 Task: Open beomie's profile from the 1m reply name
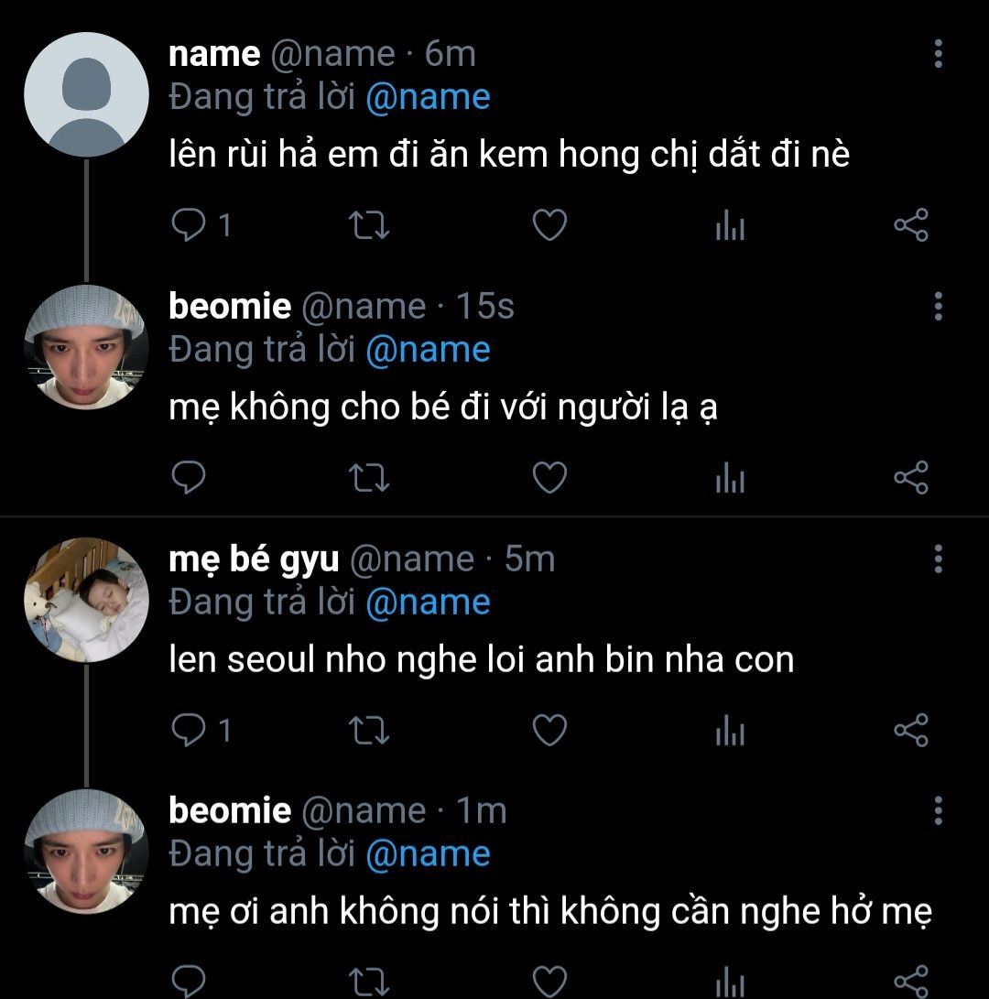pos(230,810)
